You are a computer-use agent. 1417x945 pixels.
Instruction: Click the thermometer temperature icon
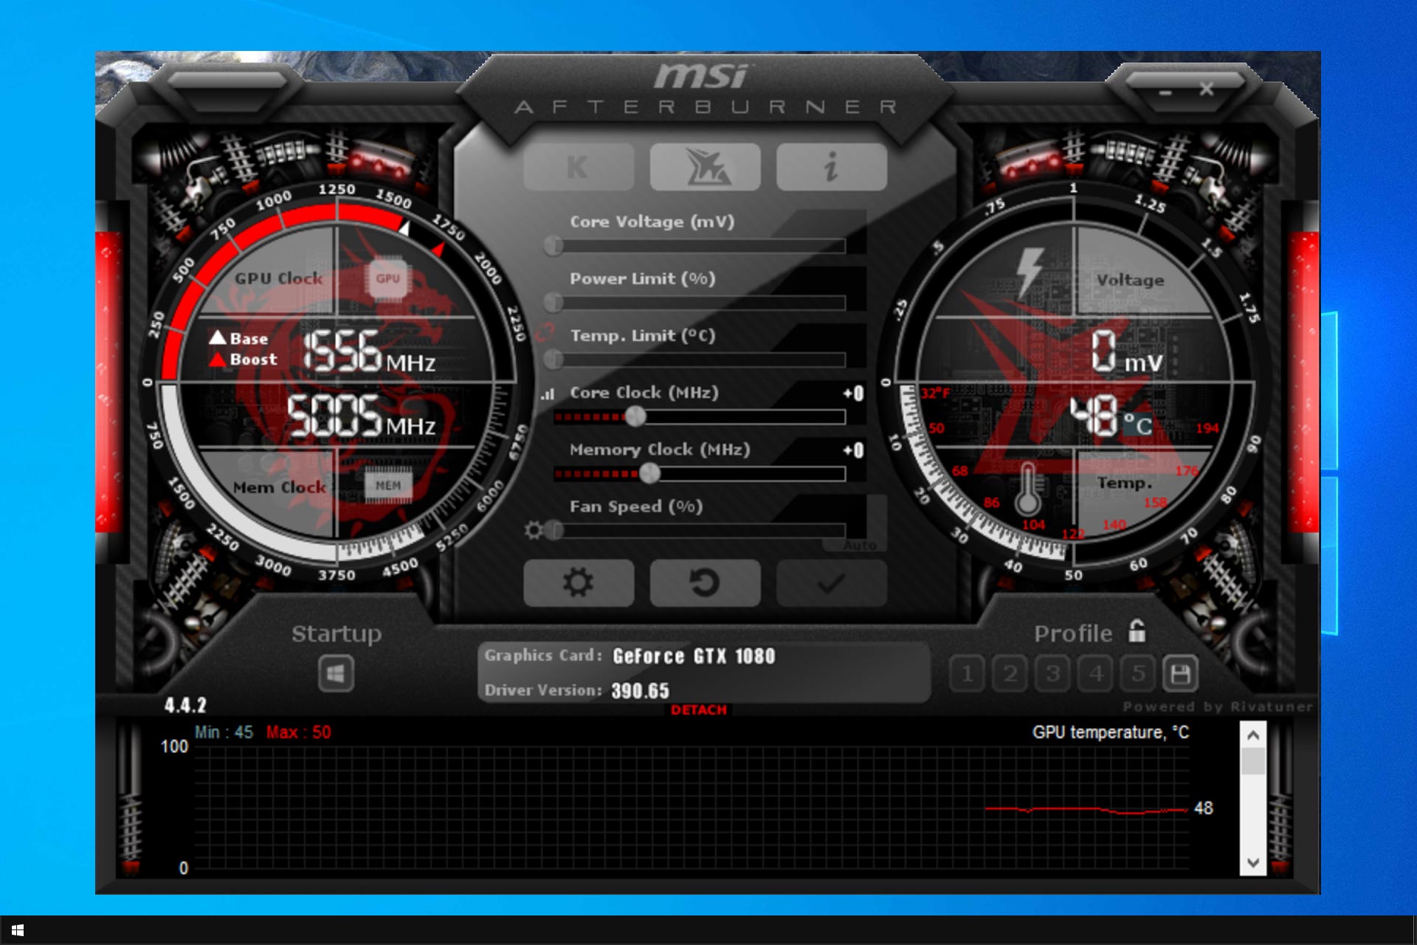point(1027,488)
